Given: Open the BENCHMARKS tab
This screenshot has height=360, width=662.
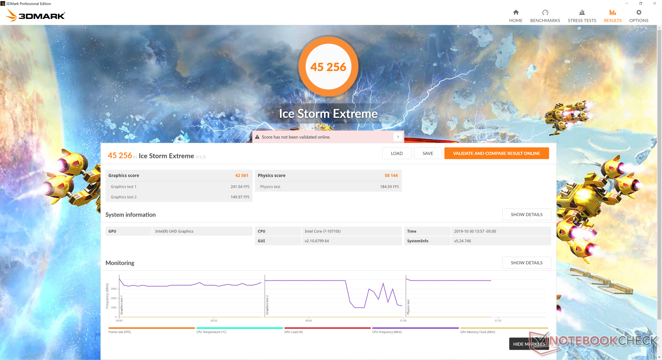Looking at the screenshot, I should pyautogui.click(x=545, y=16).
